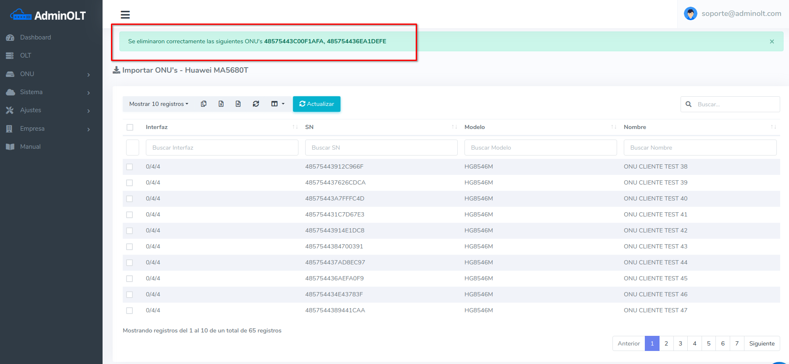Click the user avatar icon

(x=690, y=13)
